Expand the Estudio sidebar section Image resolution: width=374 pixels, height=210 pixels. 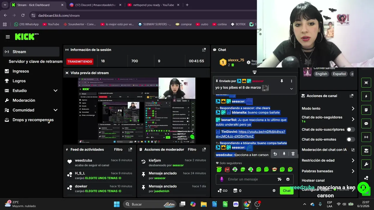click(56, 91)
